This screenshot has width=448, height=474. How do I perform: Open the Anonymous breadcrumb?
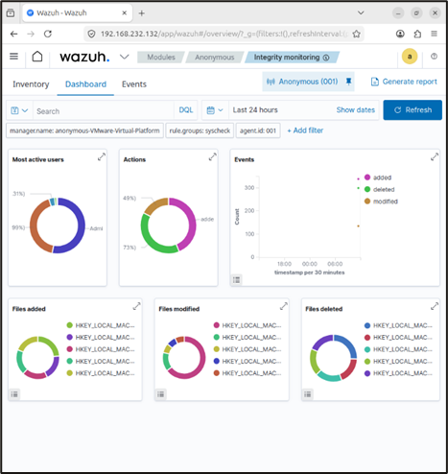tap(215, 58)
